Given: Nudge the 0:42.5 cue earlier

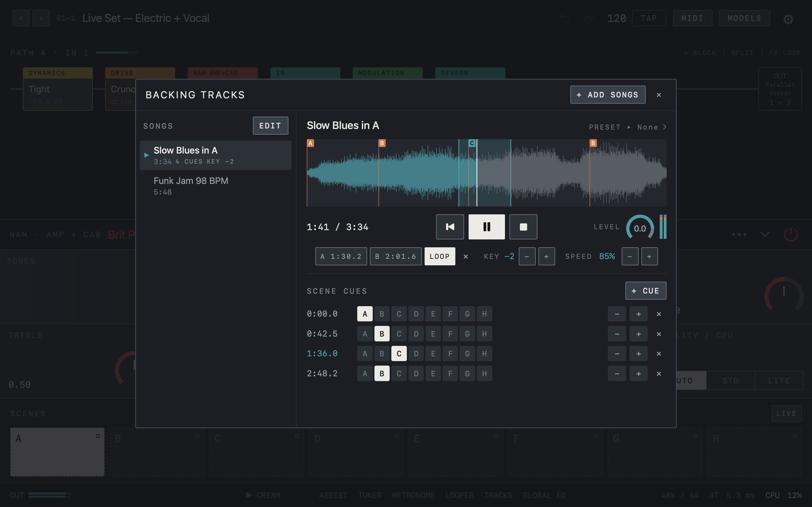Looking at the screenshot, I should [617, 334].
